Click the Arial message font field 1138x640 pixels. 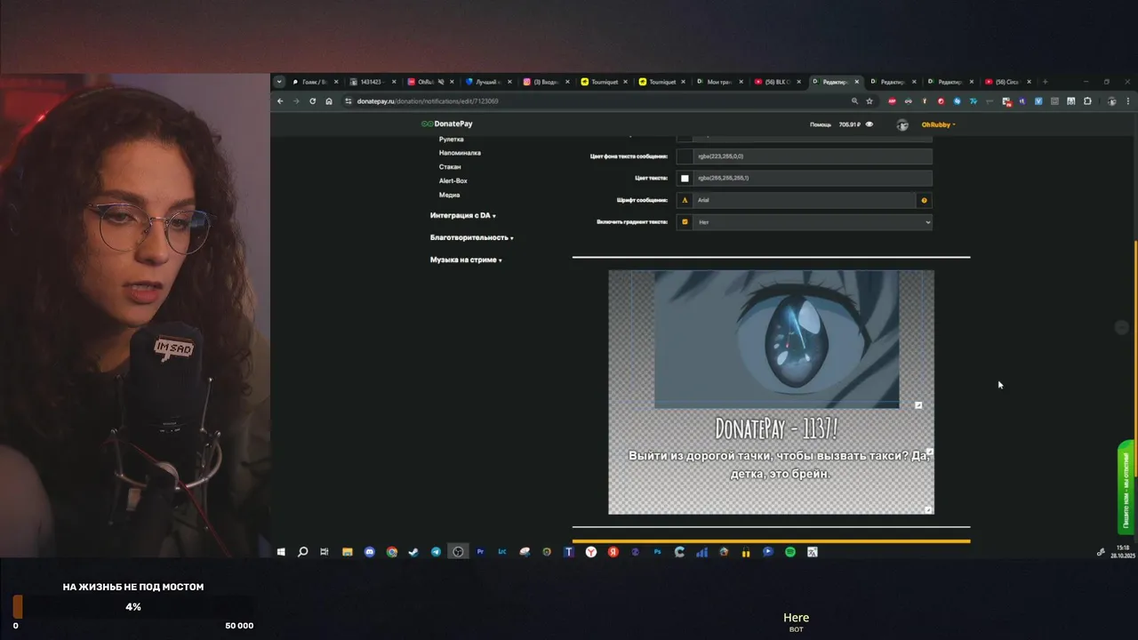(805, 200)
